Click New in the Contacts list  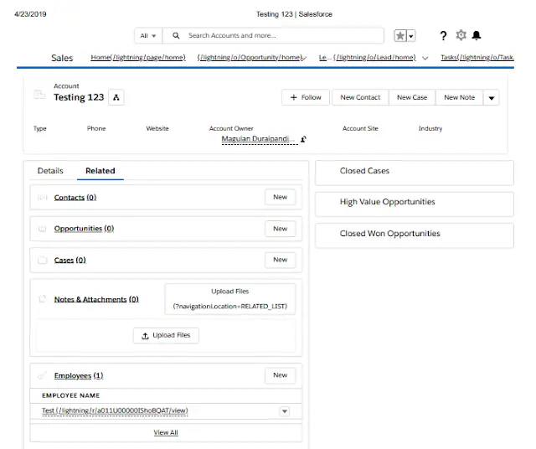click(x=281, y=197)
